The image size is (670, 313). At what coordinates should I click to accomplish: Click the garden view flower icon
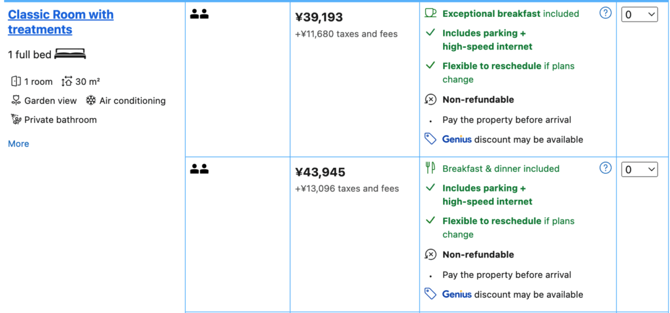click(x=16, y=101)
